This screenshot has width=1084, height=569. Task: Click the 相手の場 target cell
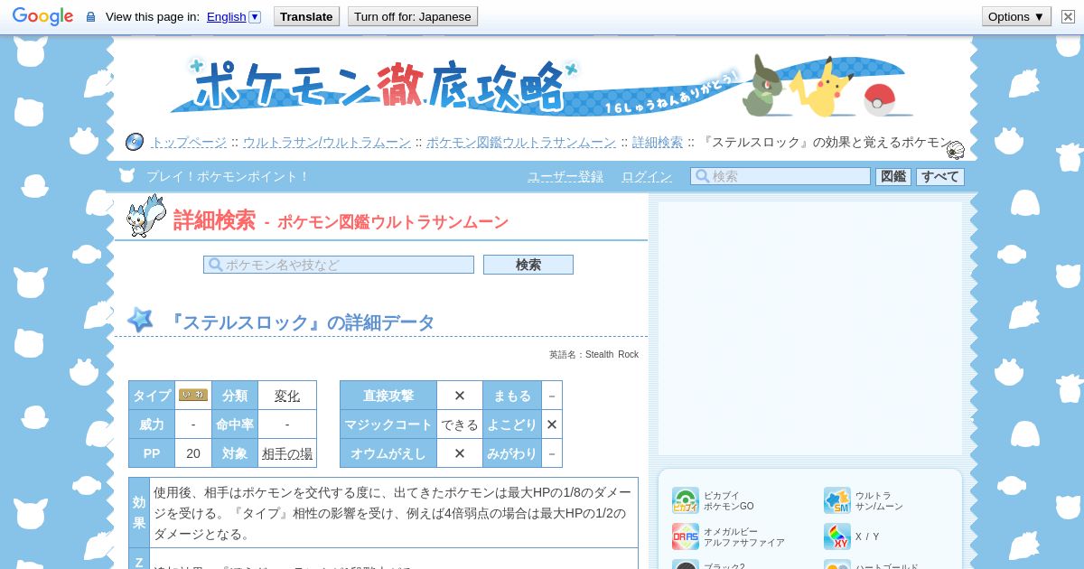click(287, 453)
